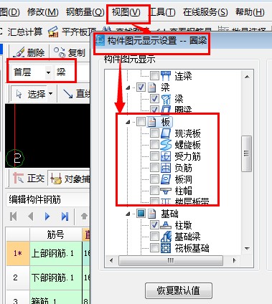Click the 螺旋板 spiral icon
The width and height of the screenshot is (272, 304).
coord(166,145)
